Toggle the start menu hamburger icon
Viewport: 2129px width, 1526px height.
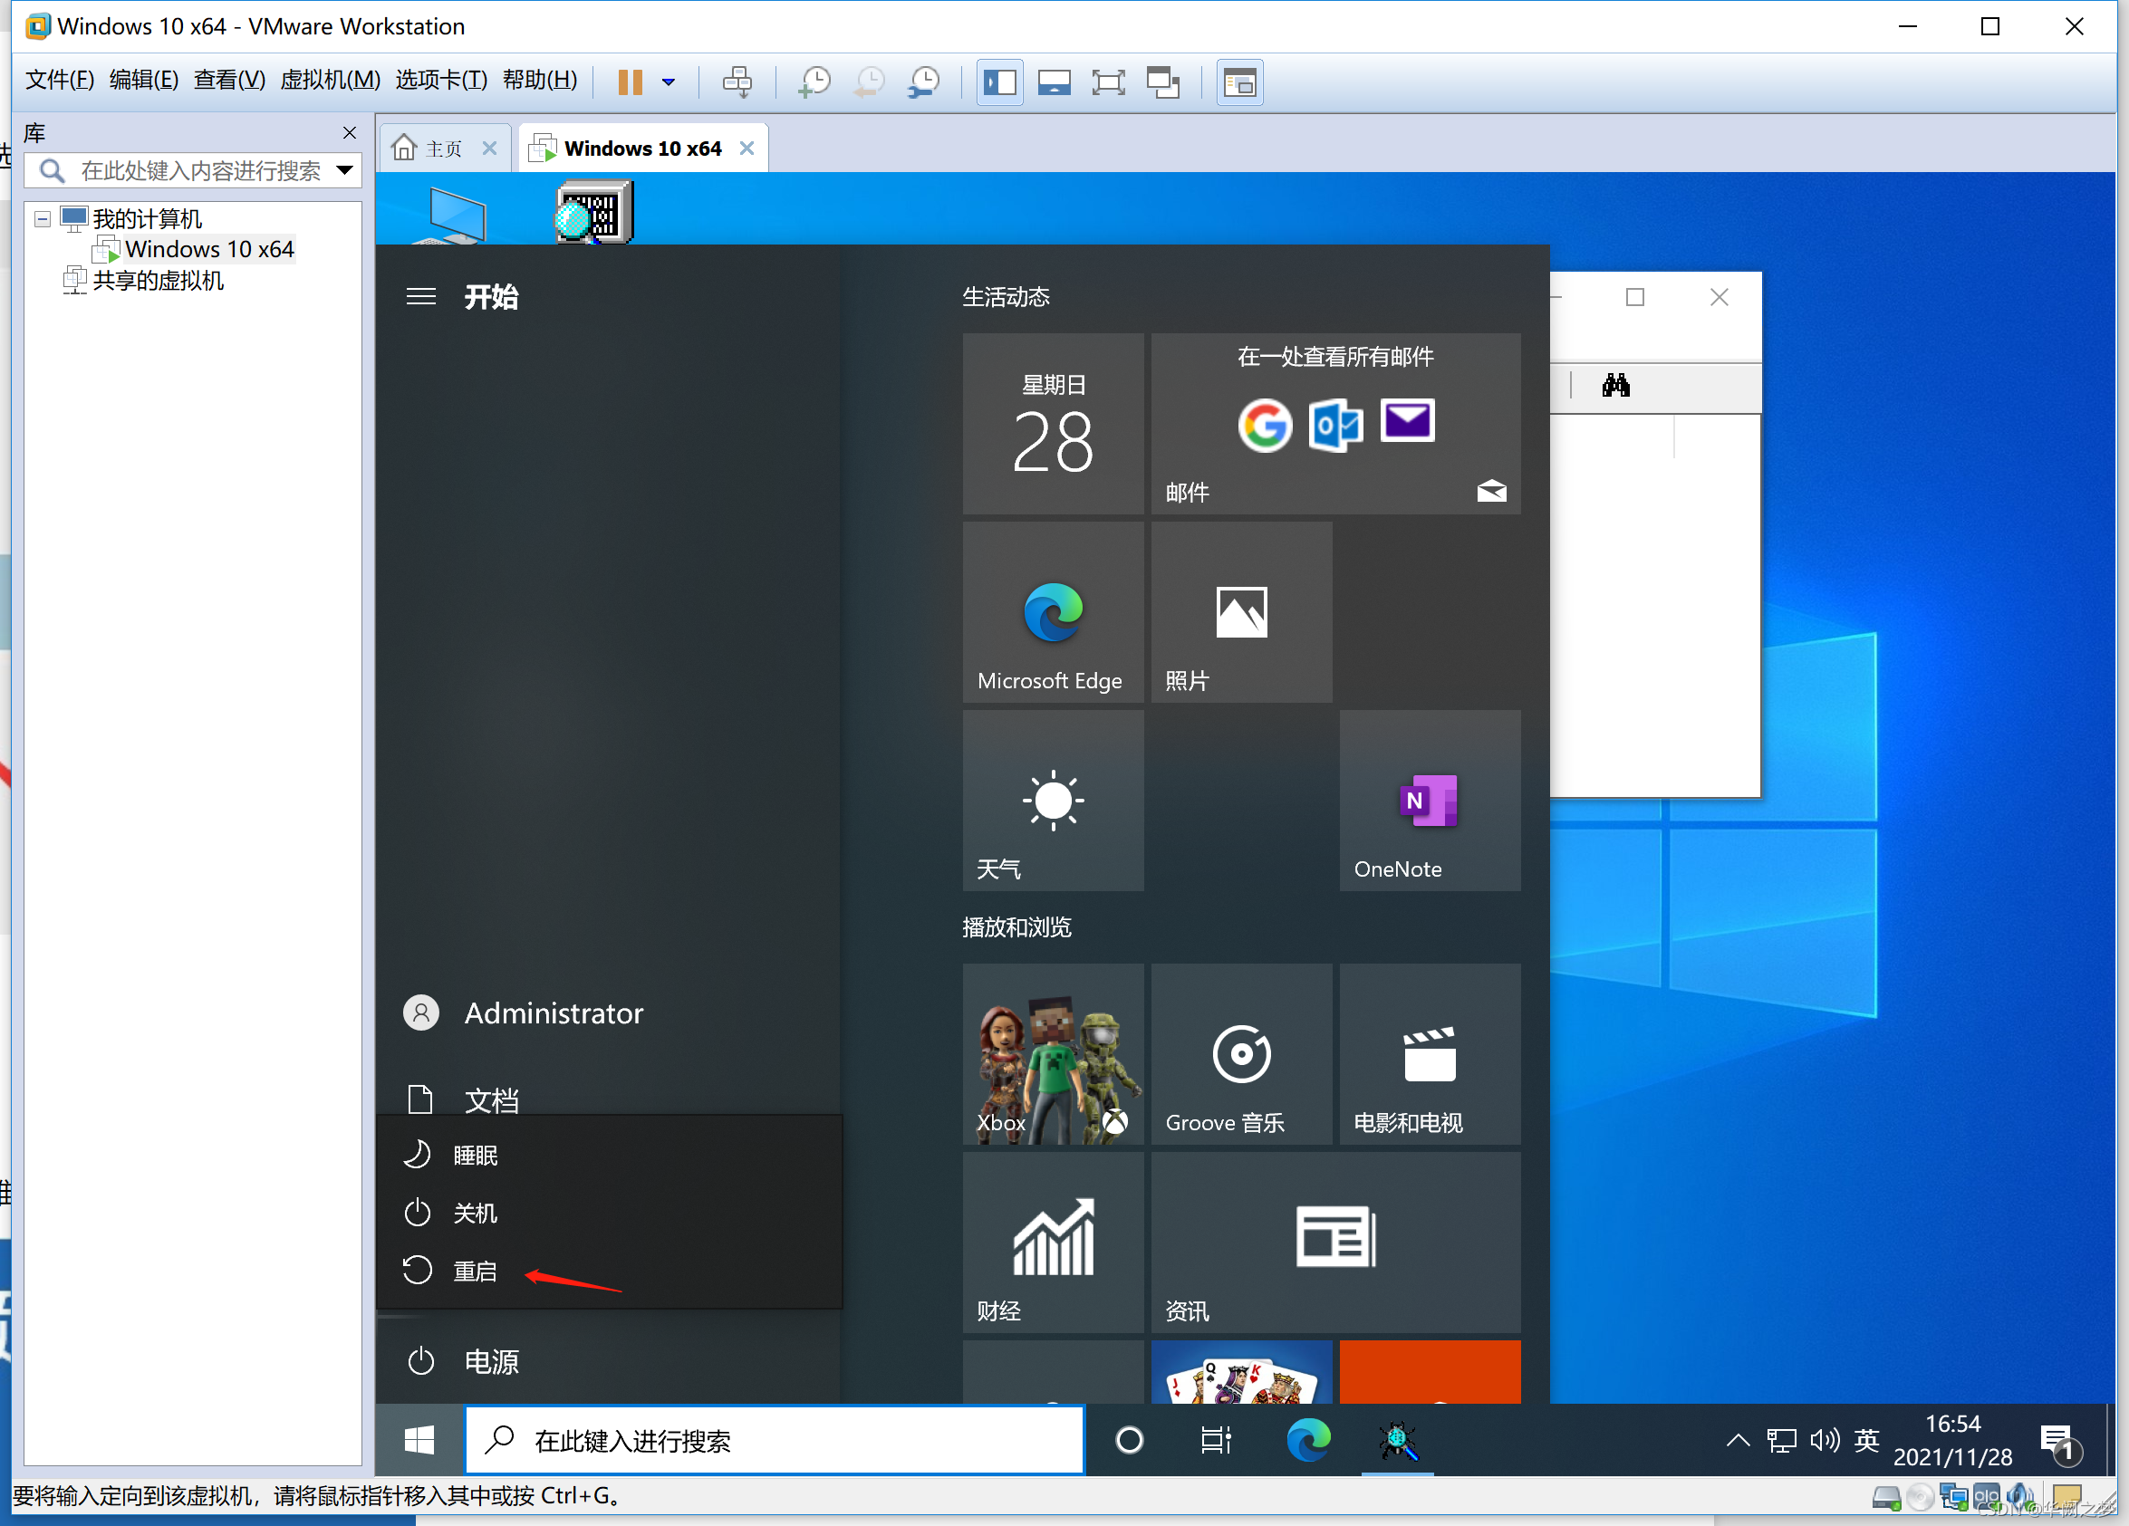click(420, 296)
